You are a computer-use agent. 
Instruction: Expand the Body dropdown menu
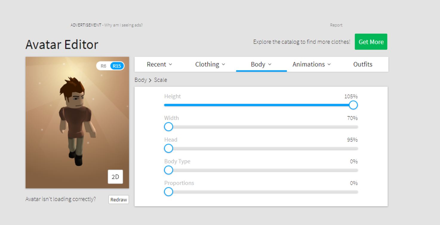[261, 64]
